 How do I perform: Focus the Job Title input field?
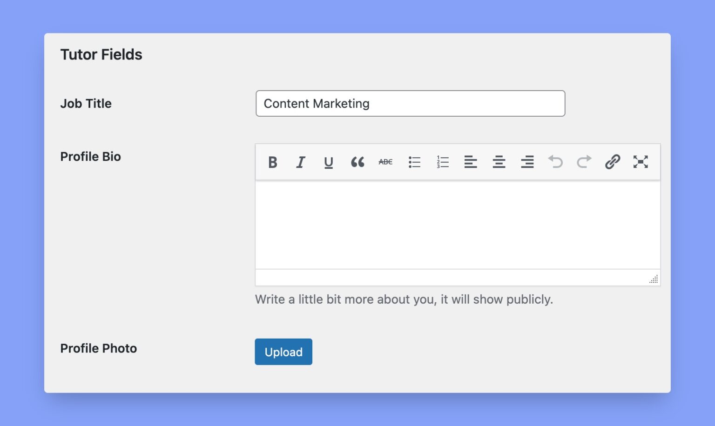410,103
